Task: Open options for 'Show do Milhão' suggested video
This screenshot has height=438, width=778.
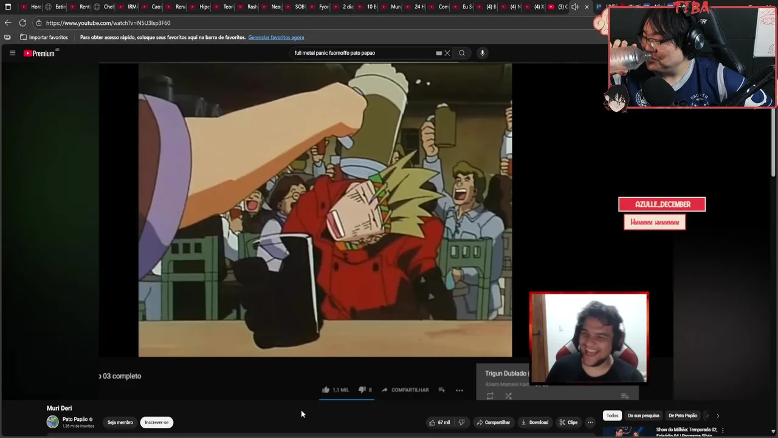Action: pos(723,430)
